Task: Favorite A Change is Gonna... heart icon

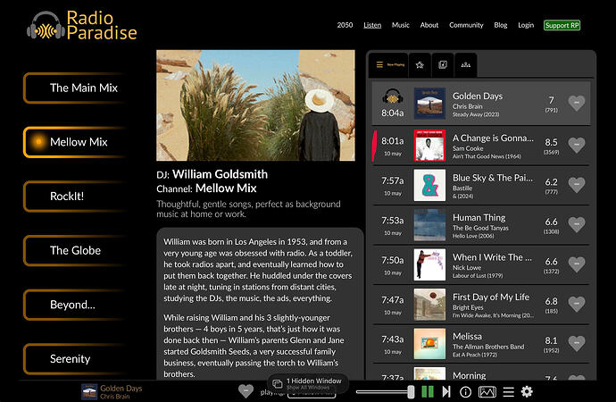Action: (577, 145)
